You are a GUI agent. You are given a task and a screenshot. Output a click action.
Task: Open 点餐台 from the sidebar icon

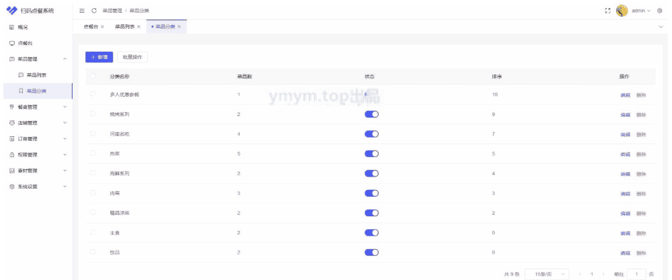tap(12, 43)
